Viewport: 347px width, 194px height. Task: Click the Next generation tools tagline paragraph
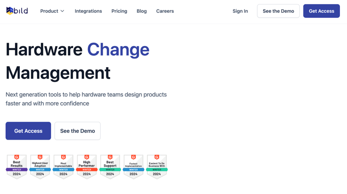[86, 99]
